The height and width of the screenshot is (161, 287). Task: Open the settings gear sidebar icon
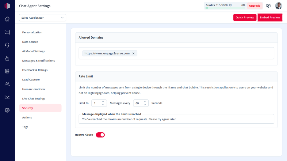click(7, 110)
